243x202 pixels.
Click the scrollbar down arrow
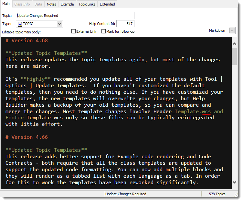click(234, 182)
